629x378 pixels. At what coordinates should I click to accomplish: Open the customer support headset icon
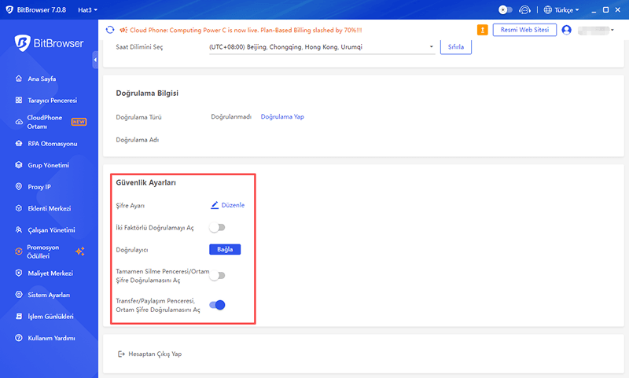pyautogui.click(x=525, y=9)
